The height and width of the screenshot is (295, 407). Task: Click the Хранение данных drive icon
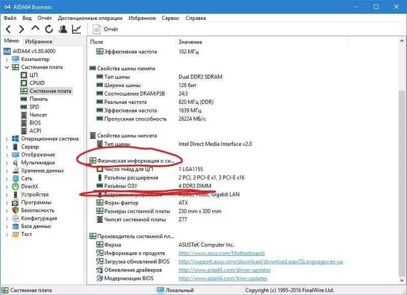click(16, 171)
